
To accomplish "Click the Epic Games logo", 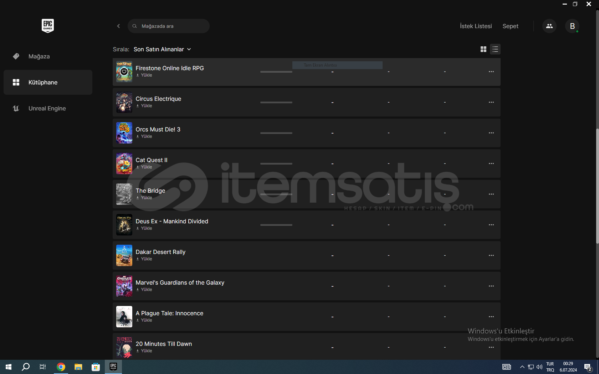I will click(x=48, y=26).
